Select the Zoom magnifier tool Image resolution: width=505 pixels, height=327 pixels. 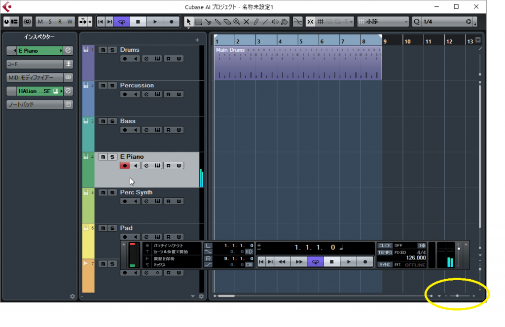[237, 22]
